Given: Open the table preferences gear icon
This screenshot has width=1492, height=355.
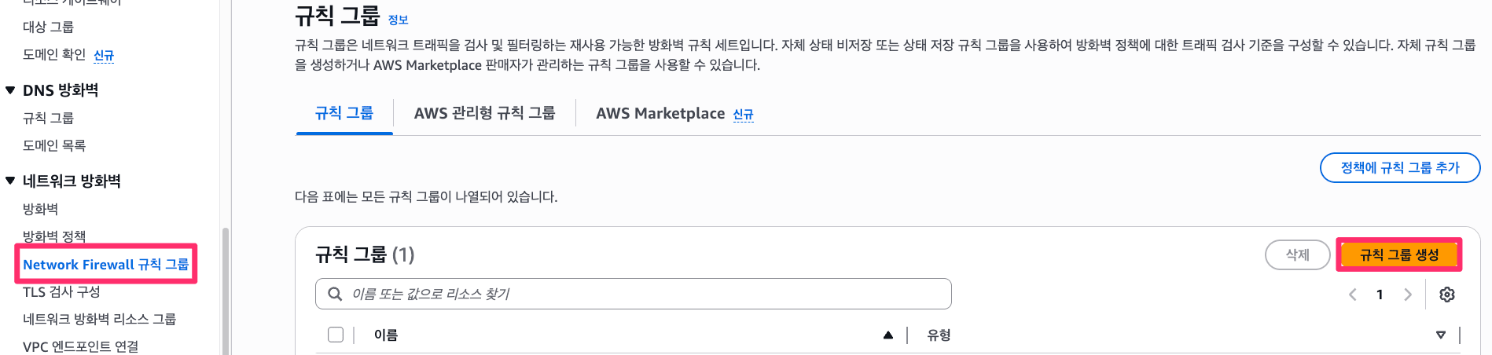Looking at the screenshot, I should click(x=1446, y=295).
